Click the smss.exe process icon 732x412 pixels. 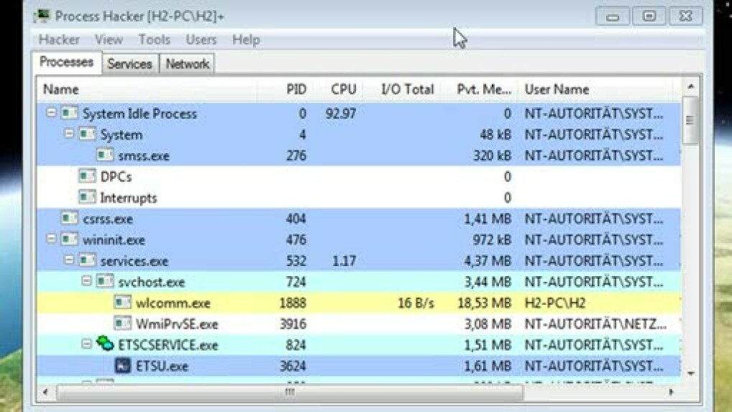click(x=105, y=155)
